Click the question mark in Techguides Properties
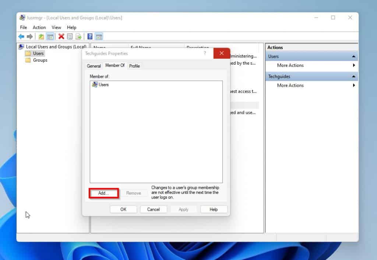This screenshot has width=377, height=260. [x=205, y=53]
